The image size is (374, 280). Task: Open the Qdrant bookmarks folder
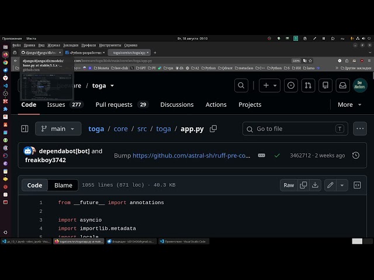pyautogui.click(x=225, y=68)
